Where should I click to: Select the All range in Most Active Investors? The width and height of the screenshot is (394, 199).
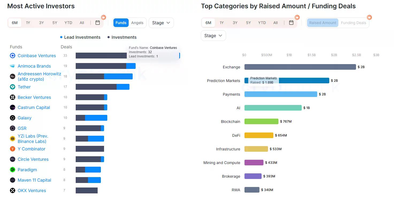82,23
